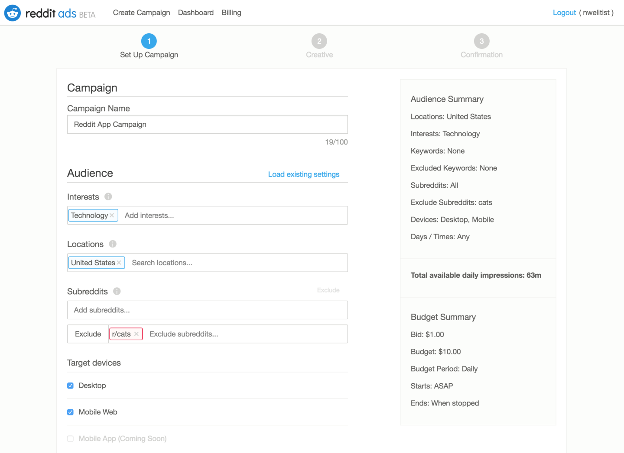Viewport: 624px width, 453px height.
Task: Click 'Bid: $1.00' in Budget Summary
Action: coord(427,334)
